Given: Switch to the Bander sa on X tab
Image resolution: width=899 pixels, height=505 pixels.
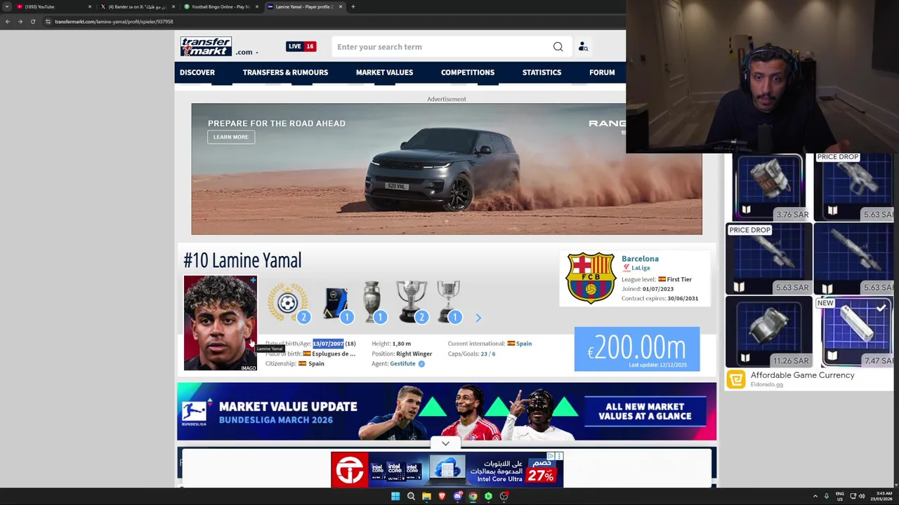Looking at the screenshot, I should pyautogui.click(x=137, y=6).
